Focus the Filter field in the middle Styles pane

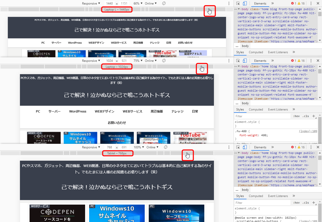point(263,116)
